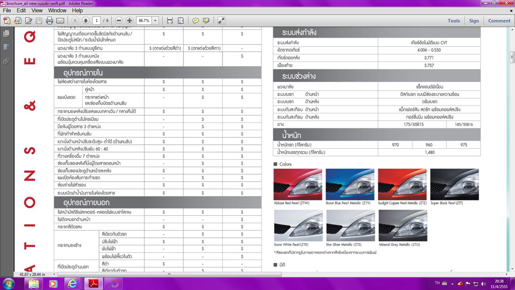Launch Windows Explorer from taskbar

(34, 284)
